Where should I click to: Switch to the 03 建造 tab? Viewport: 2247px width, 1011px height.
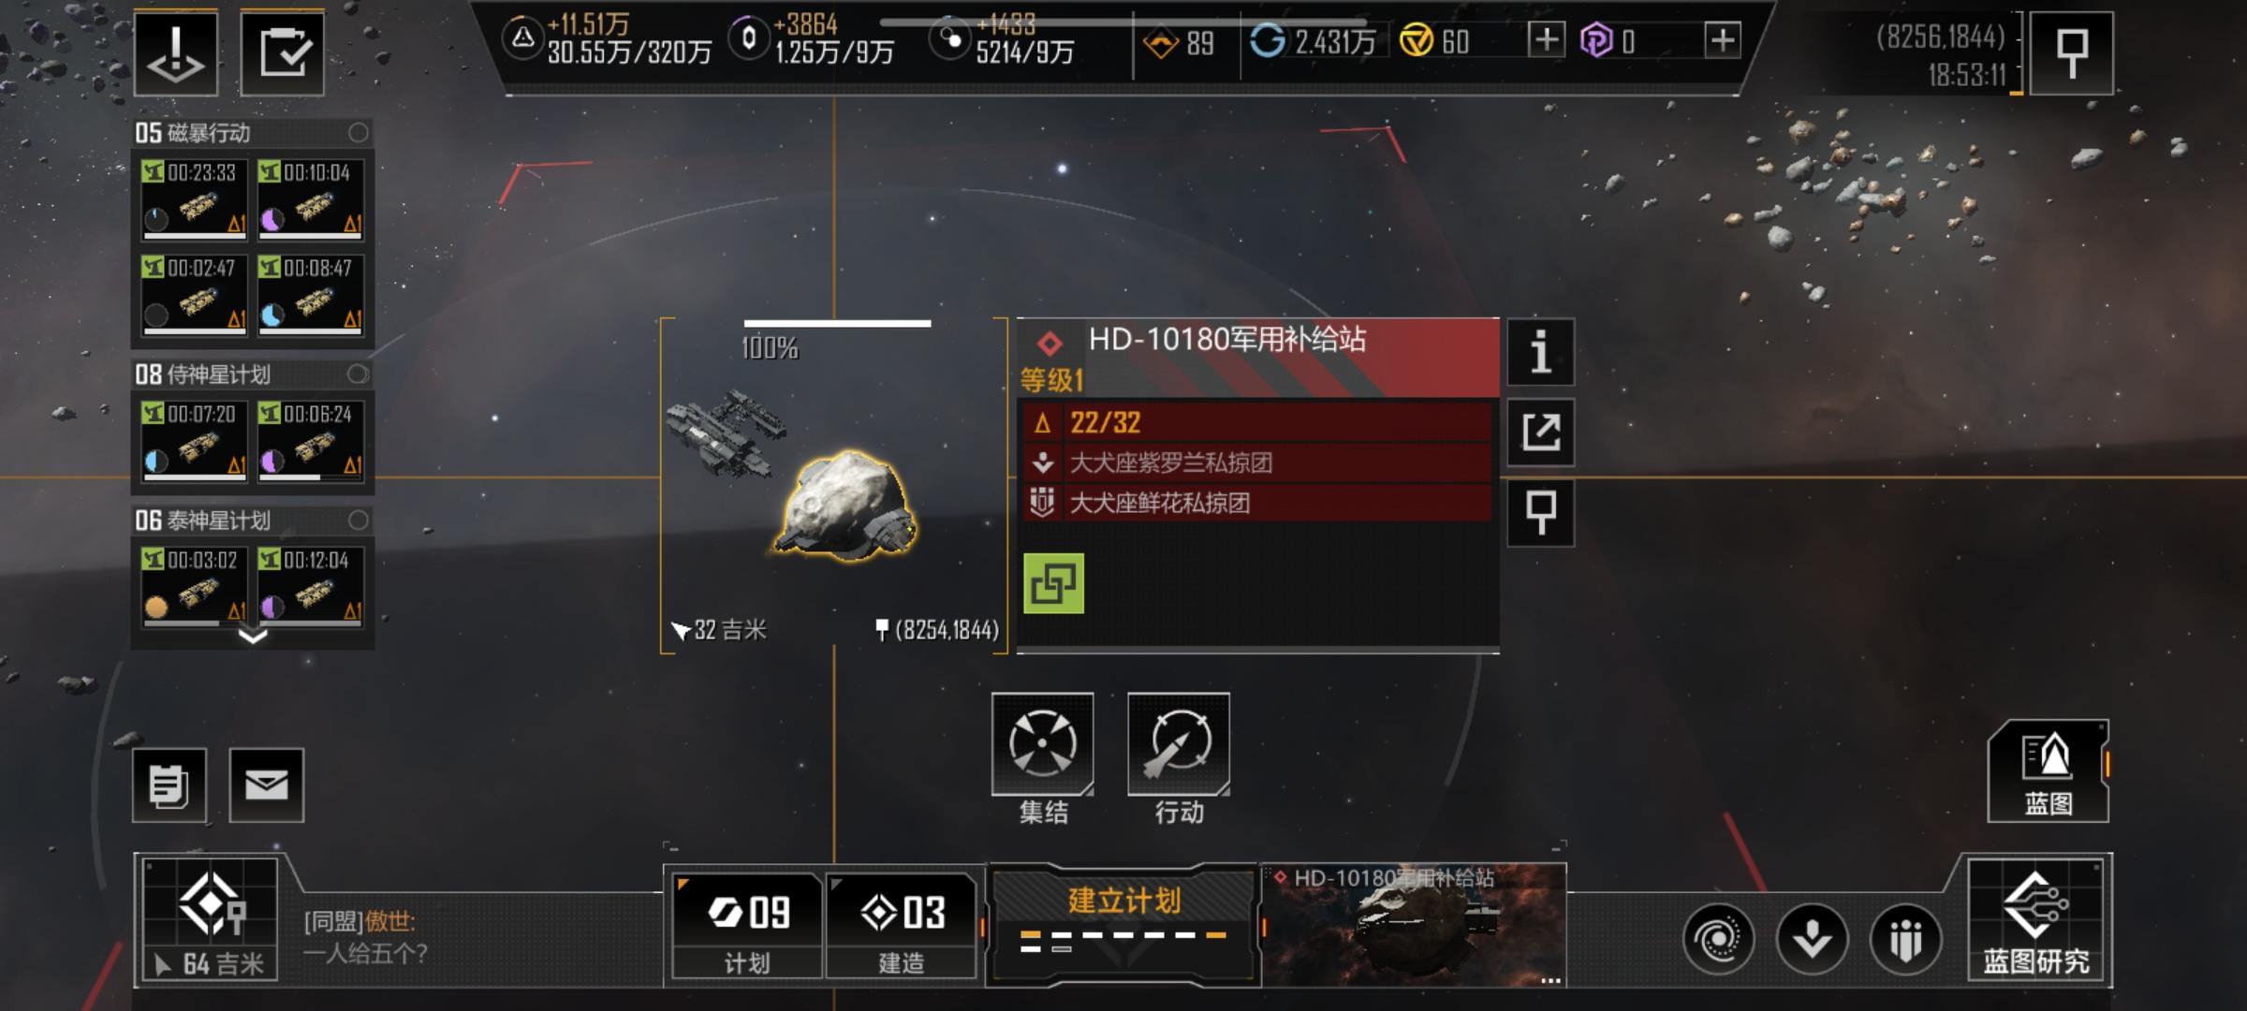point(901,926)
